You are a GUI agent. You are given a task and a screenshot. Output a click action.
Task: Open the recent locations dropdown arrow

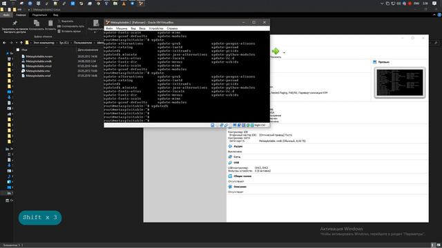[x=17, y=43]
